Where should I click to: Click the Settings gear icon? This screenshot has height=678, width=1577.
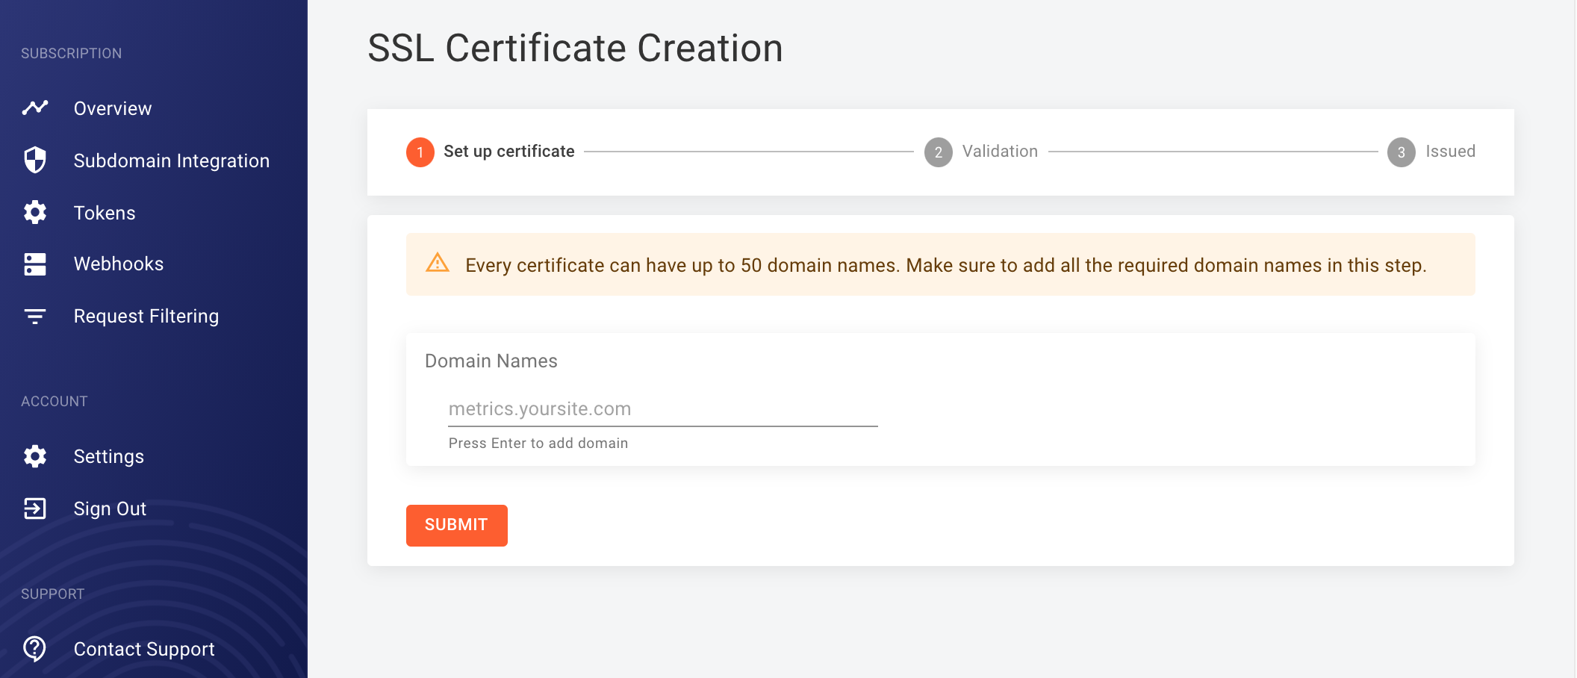pyautogui.click(x=35, y=456)
